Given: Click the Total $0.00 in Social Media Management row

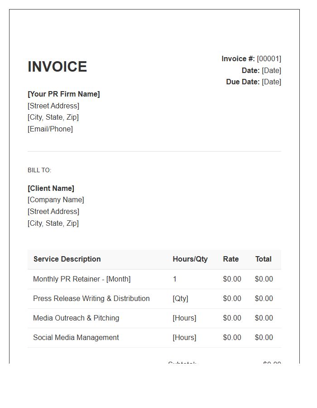Looking at the screenshot, I should [x=264, y=338].
